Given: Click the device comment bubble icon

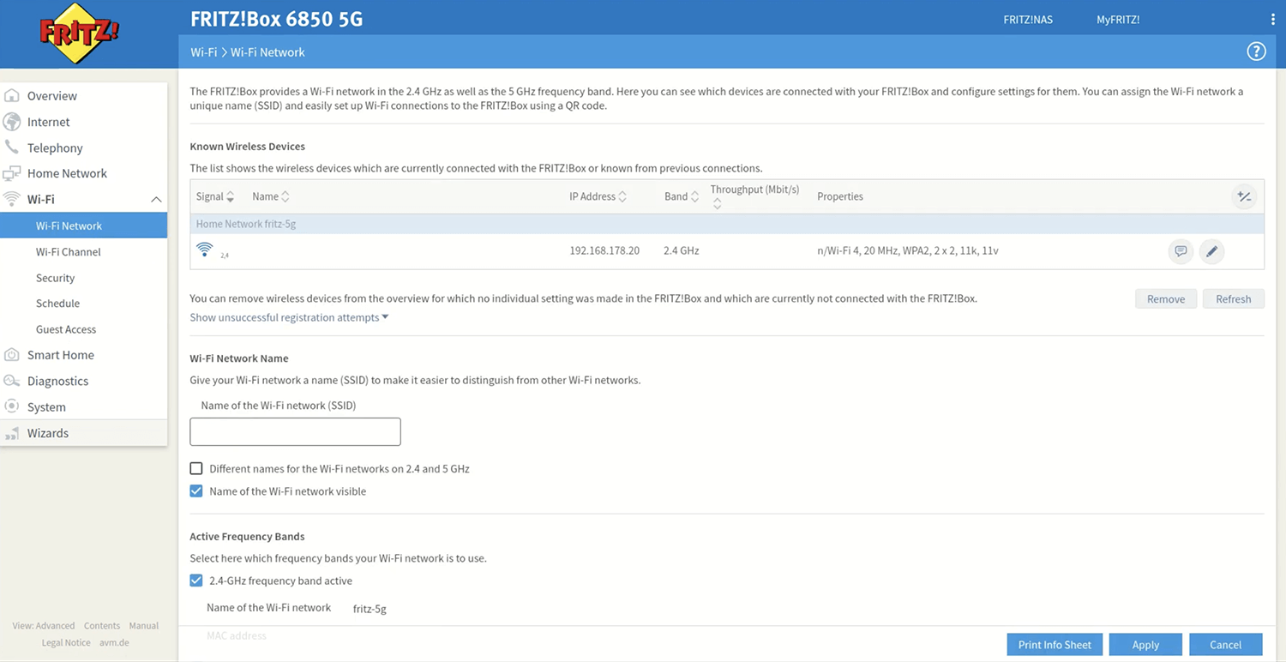Looking at the screenshot, I should (x=1181, y=251).
